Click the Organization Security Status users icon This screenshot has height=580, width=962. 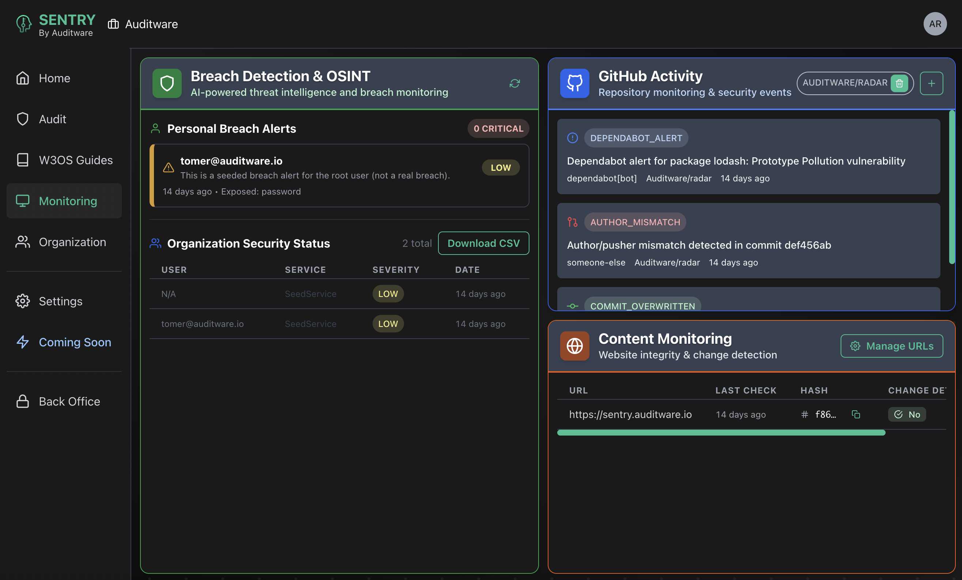pyautogui.click(x=155, y=243)
